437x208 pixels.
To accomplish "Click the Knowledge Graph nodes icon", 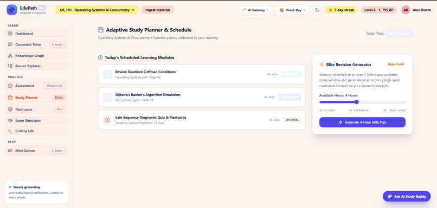I will point(10,56).
